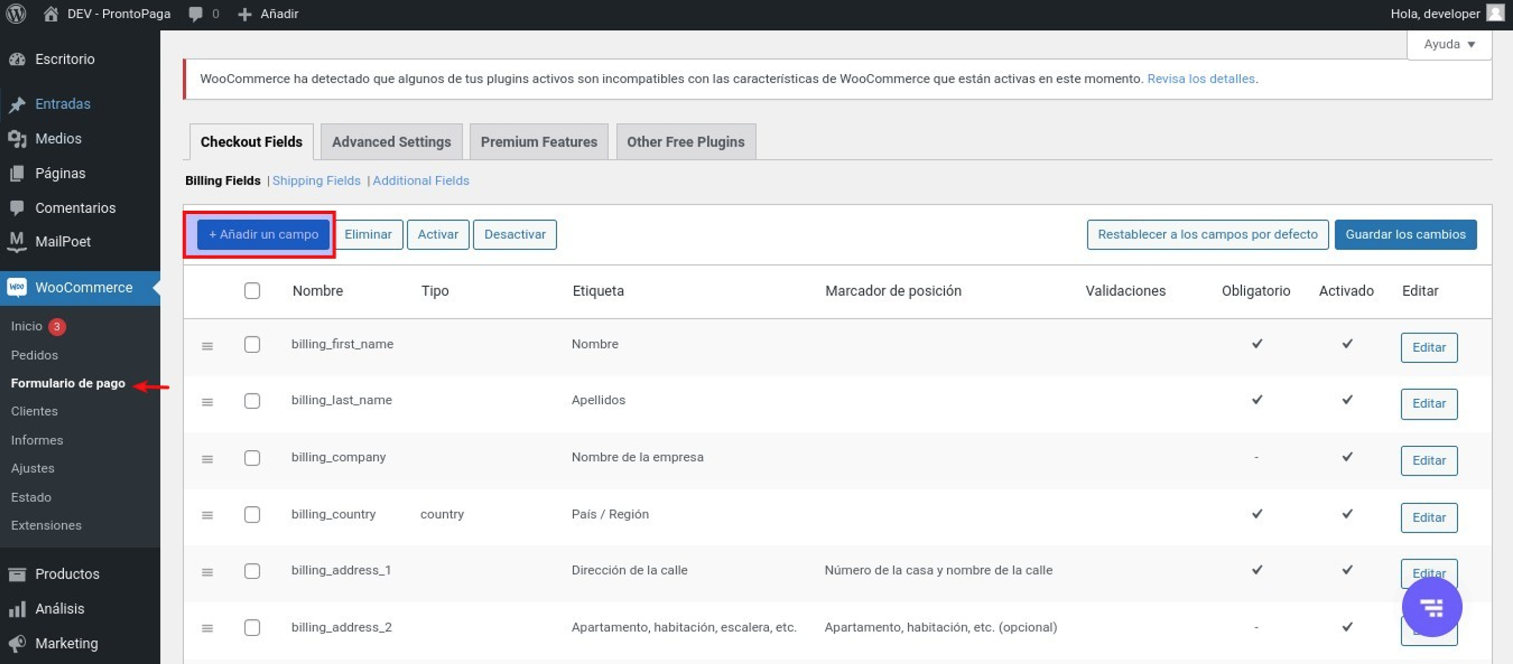
Task: Open Análisis sidebar menu
Action: (59, 608)
